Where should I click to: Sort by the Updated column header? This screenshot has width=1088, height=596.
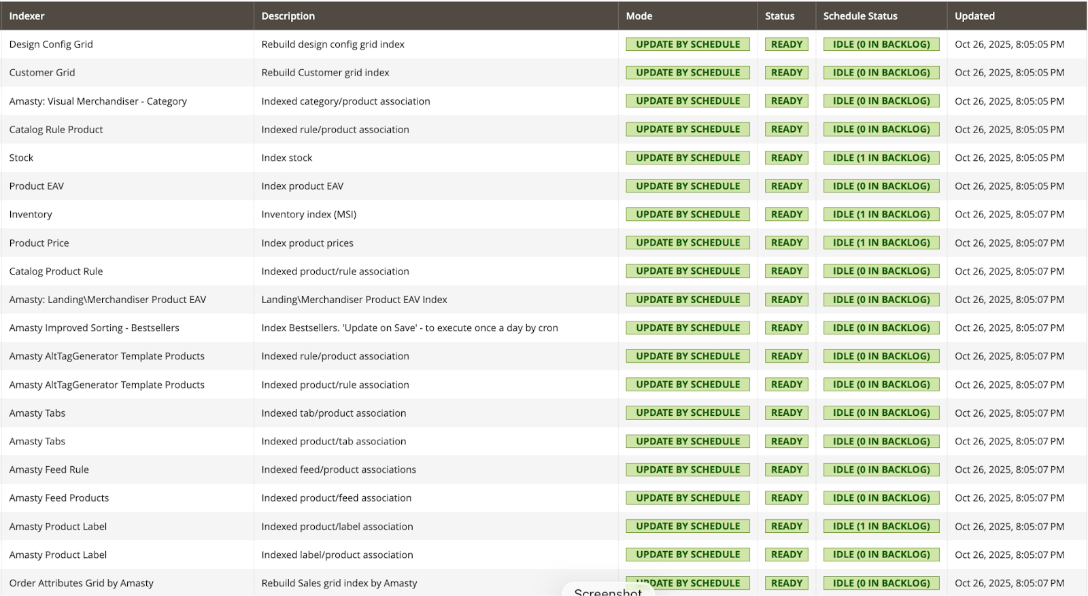click(974, 16)
